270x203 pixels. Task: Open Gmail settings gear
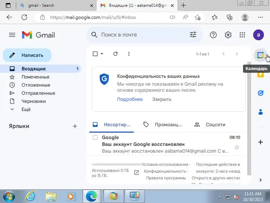[x=228, y=35]
